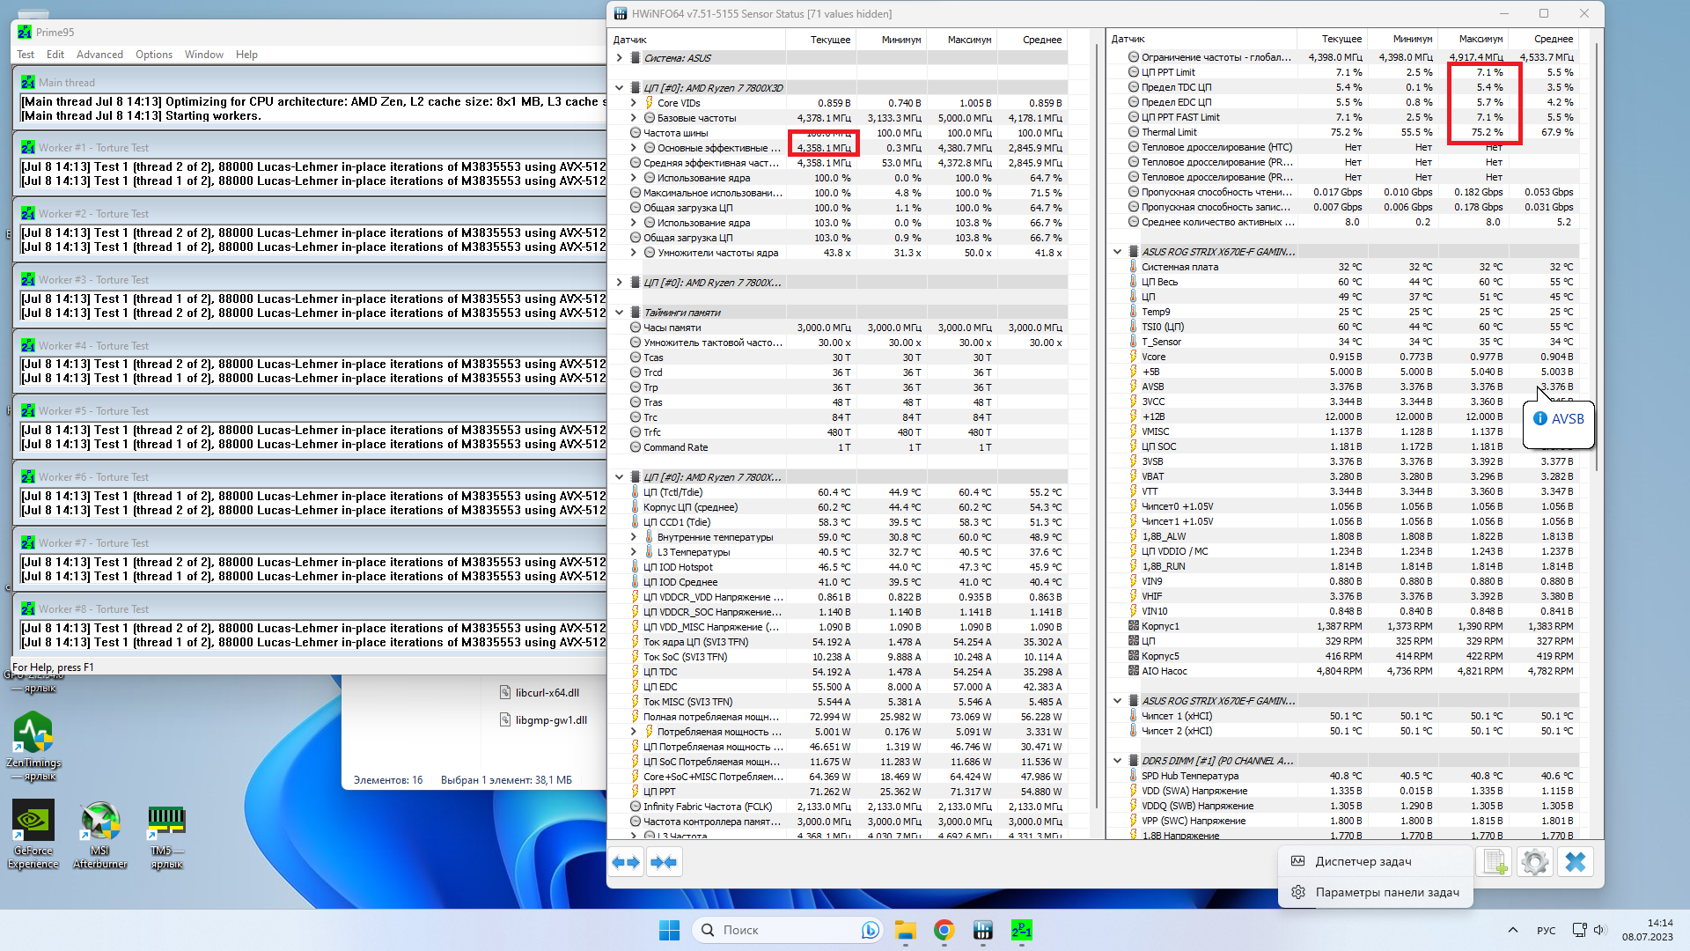Open the Advanced menu in Prime95
Viewport: 1690px width, 951px height.
(x=99, y=55)
